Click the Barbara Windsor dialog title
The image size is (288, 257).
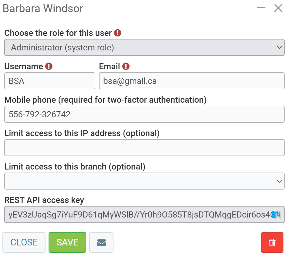pyautogui.click(x=43, y=9)
